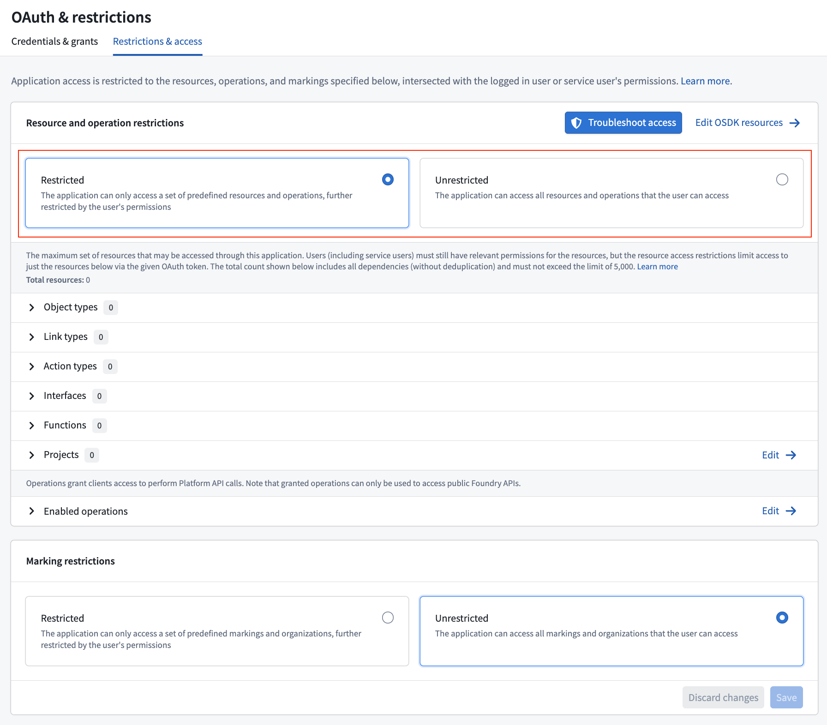Select the Restricted resource access radio button
Viewport: 827px width, 725px height.
coord(388,179)
